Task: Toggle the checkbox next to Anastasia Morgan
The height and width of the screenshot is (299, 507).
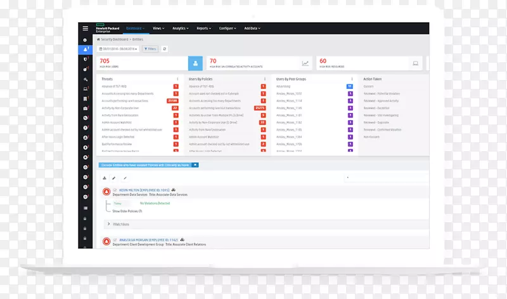Action: [x=115, y=240]
